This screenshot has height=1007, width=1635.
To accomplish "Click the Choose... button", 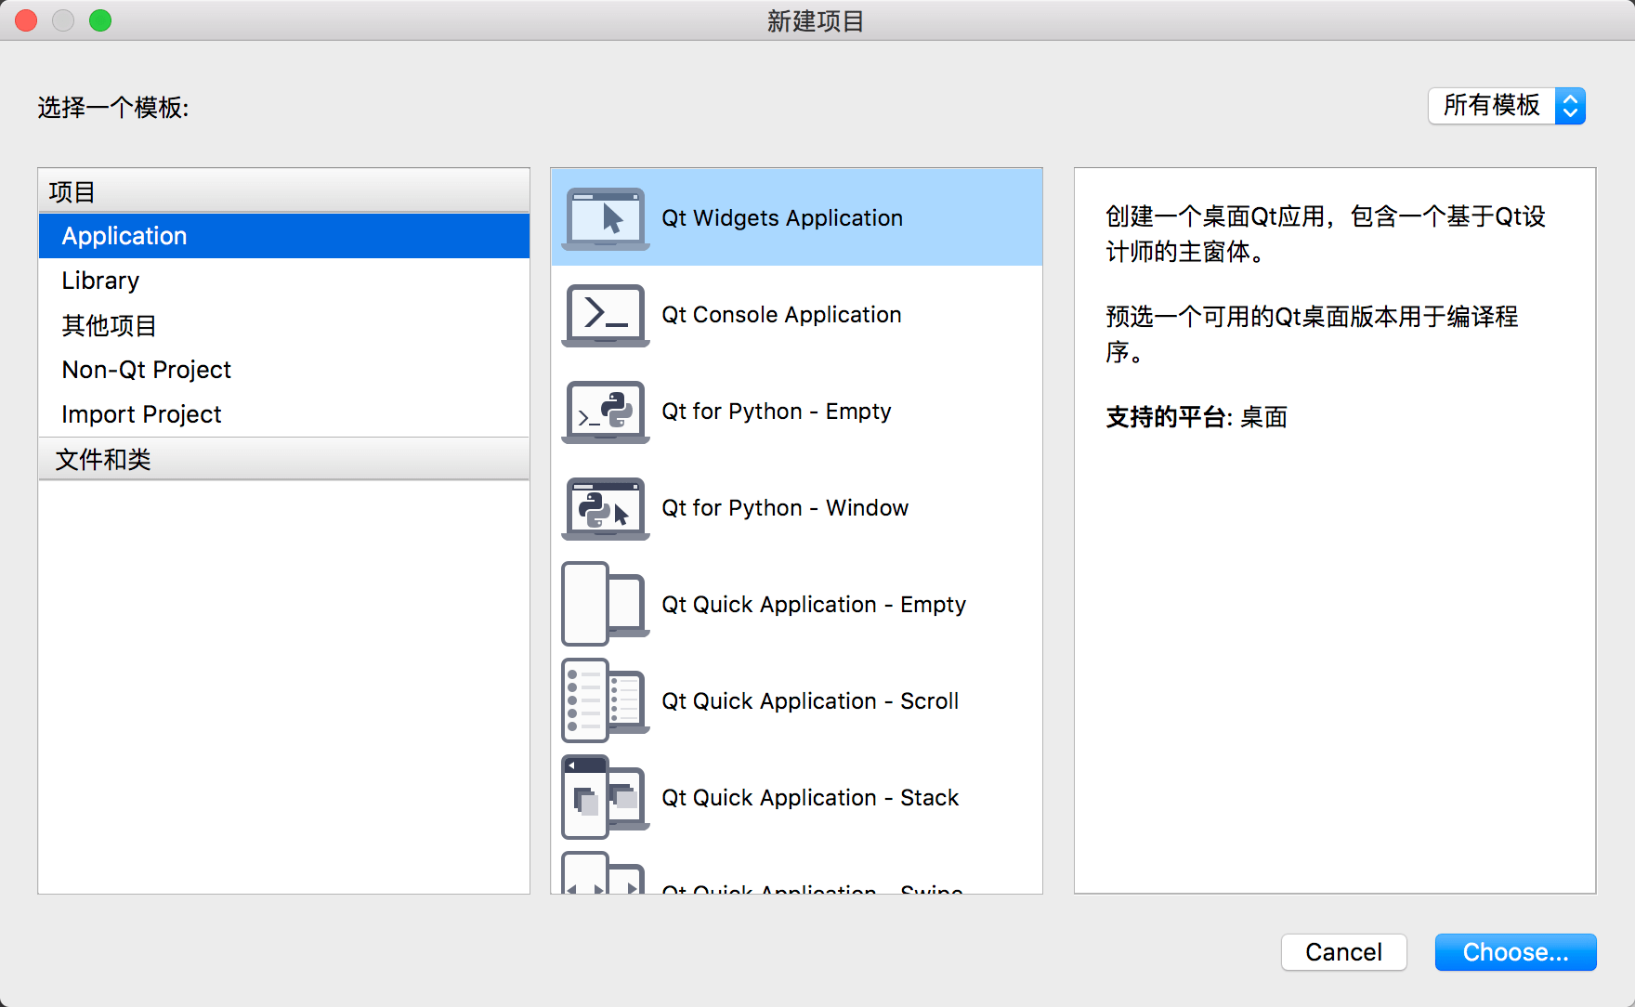I will point(1515,952).
